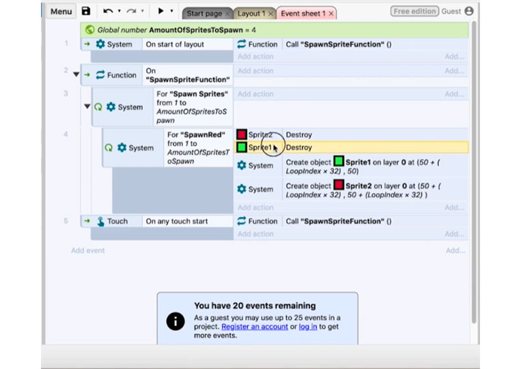Click red Sprite2 icon in Create object action
The image size is (521, 369).
coord(339,185)
